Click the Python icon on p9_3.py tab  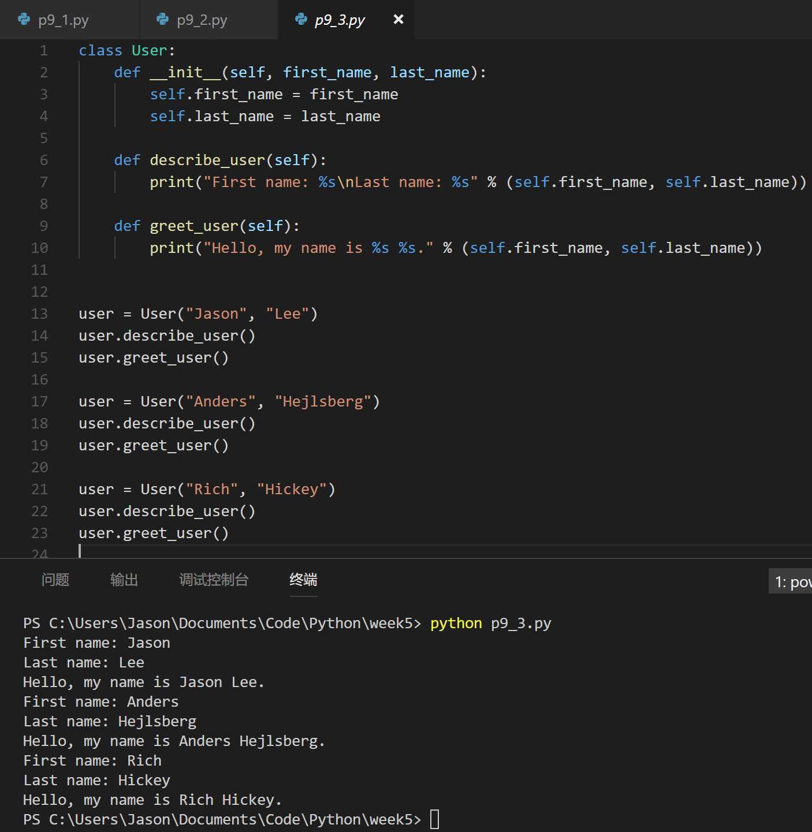pyautogui.click(x=301, y=20)
